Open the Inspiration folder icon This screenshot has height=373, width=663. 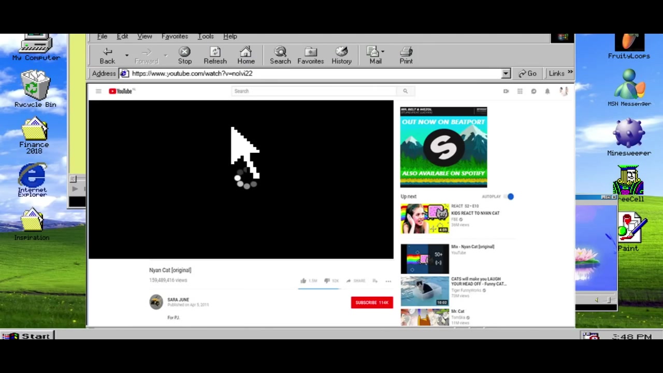pos(32,224)
